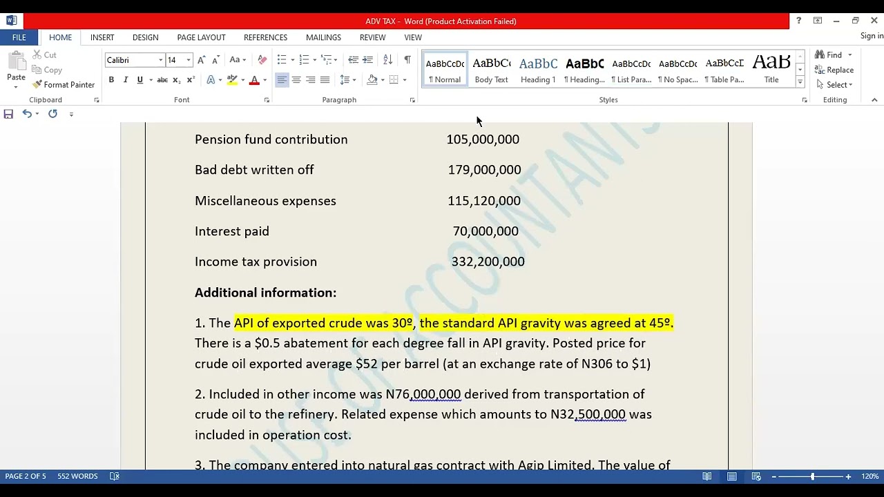The height and width of the screenshot is (497, 884).
Task: Click the Grow Font icon
Action: pos(202,60)
